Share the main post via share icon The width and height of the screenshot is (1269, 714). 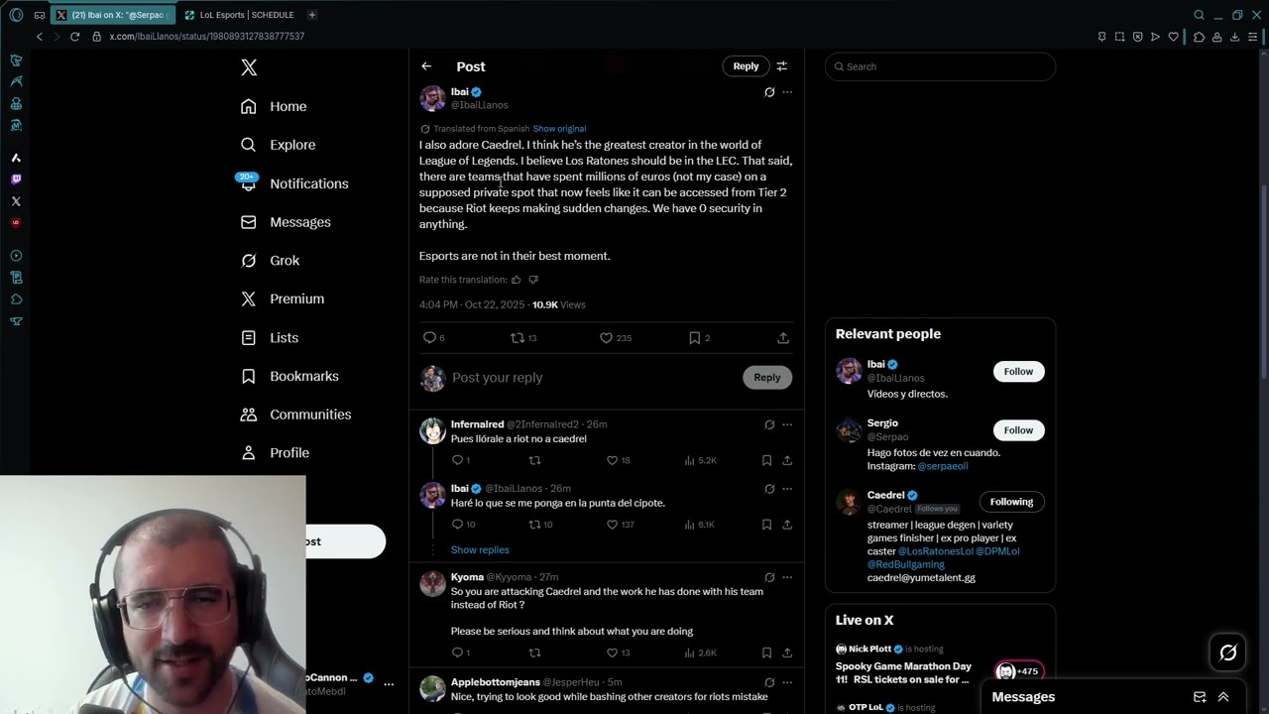tap(783, 338)
